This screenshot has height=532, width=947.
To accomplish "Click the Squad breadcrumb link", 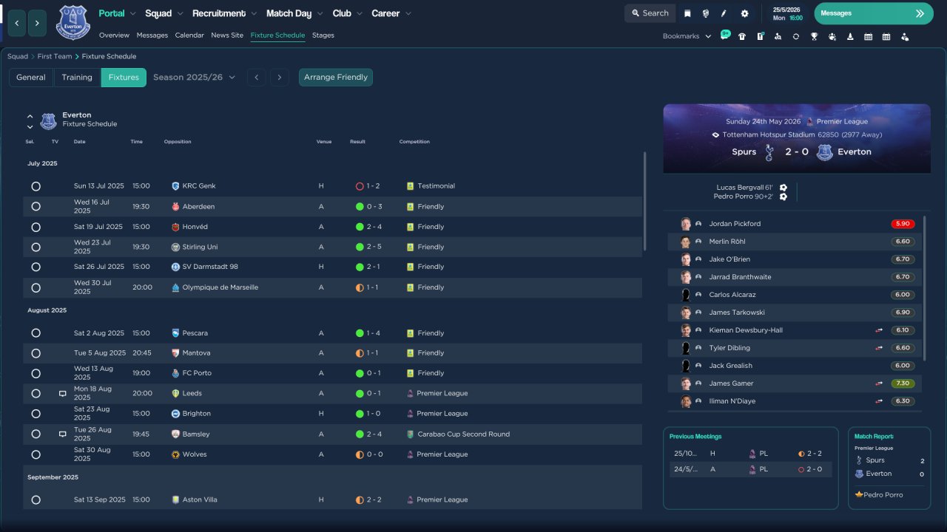I will click(x=18, y=56).
